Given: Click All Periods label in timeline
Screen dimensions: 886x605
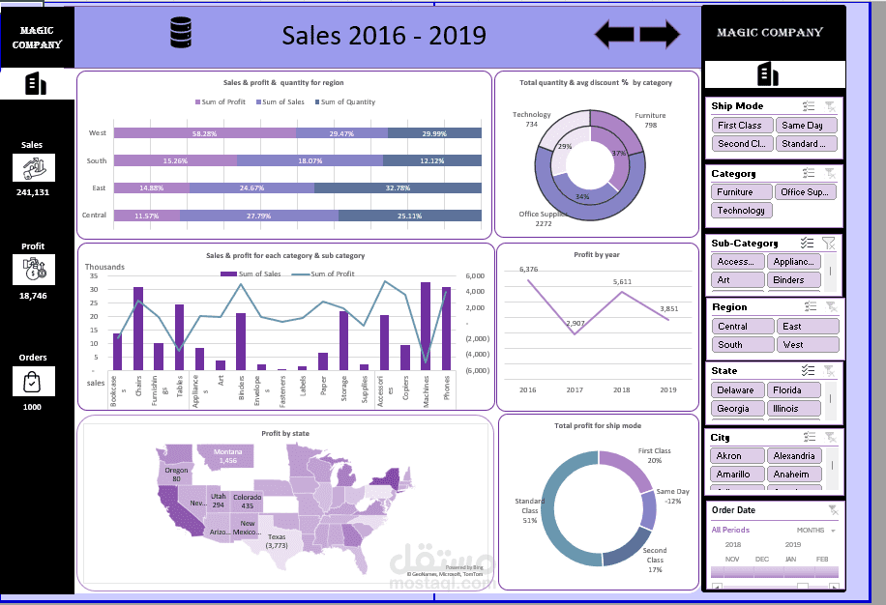Looking at the screenshot, I should click(x=730, y=530).
